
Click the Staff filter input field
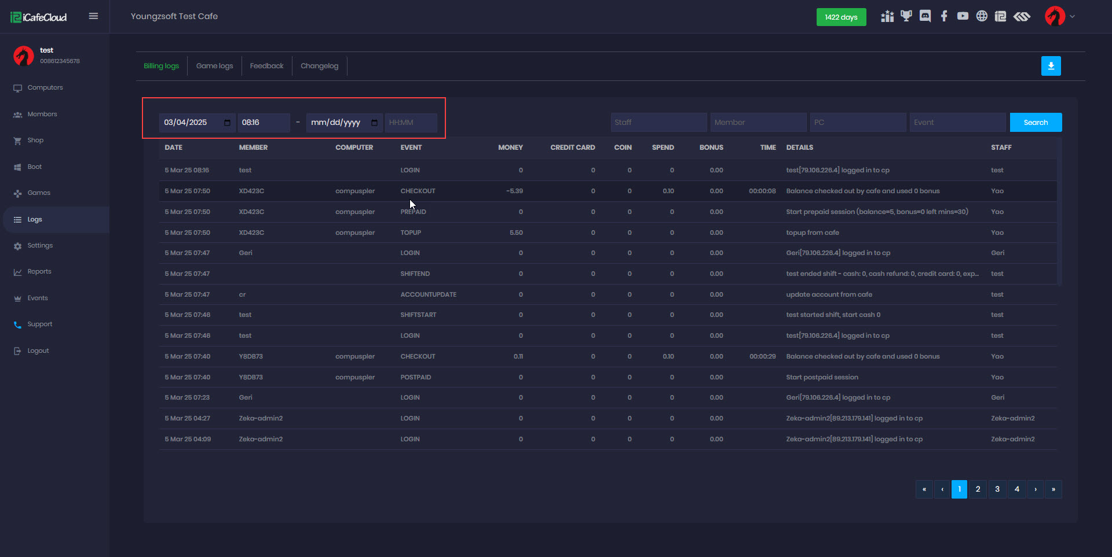[x=659, y=123]
